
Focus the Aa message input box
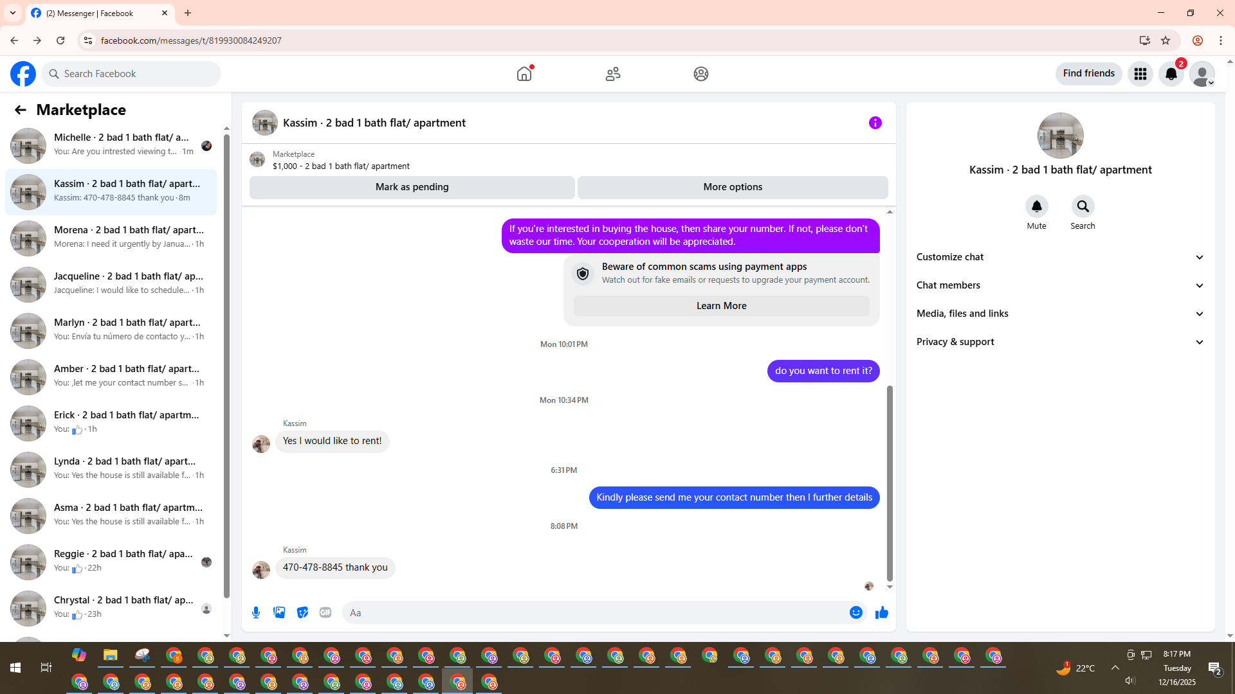click(x=596, y=612)
